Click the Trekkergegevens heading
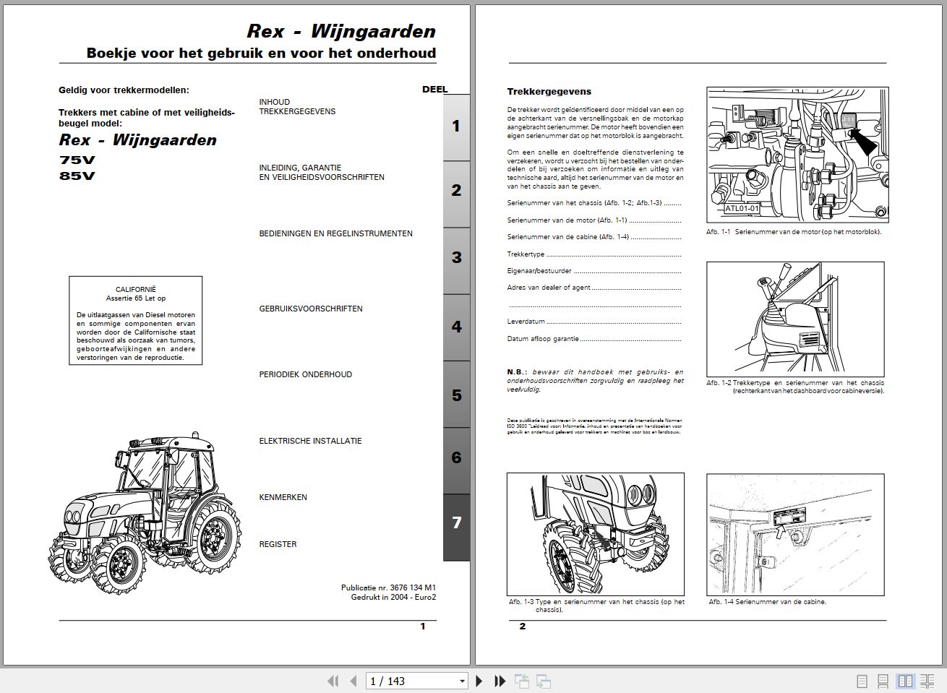This screenshot has height=693, width=947. (x=549, y=92)
